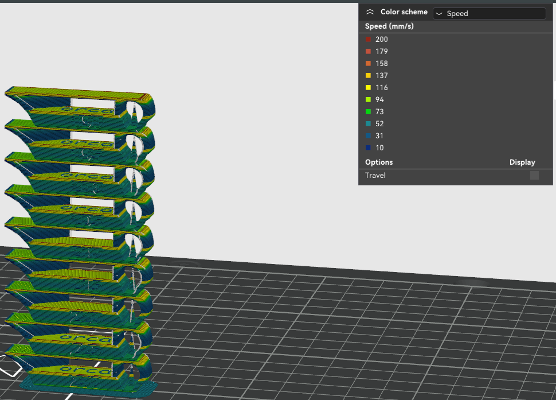Click the 158 mm/s color swatch
The height and width of the screenshot is (400, 556).
368,64
